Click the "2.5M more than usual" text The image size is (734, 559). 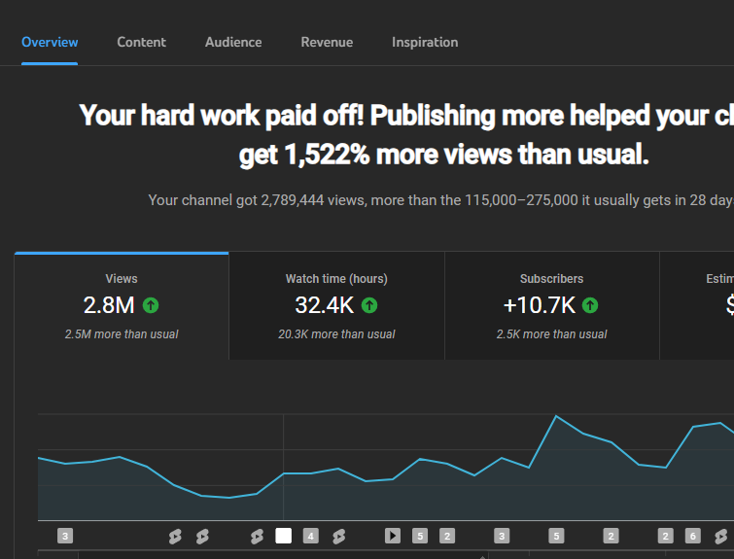tap(122, 334)
